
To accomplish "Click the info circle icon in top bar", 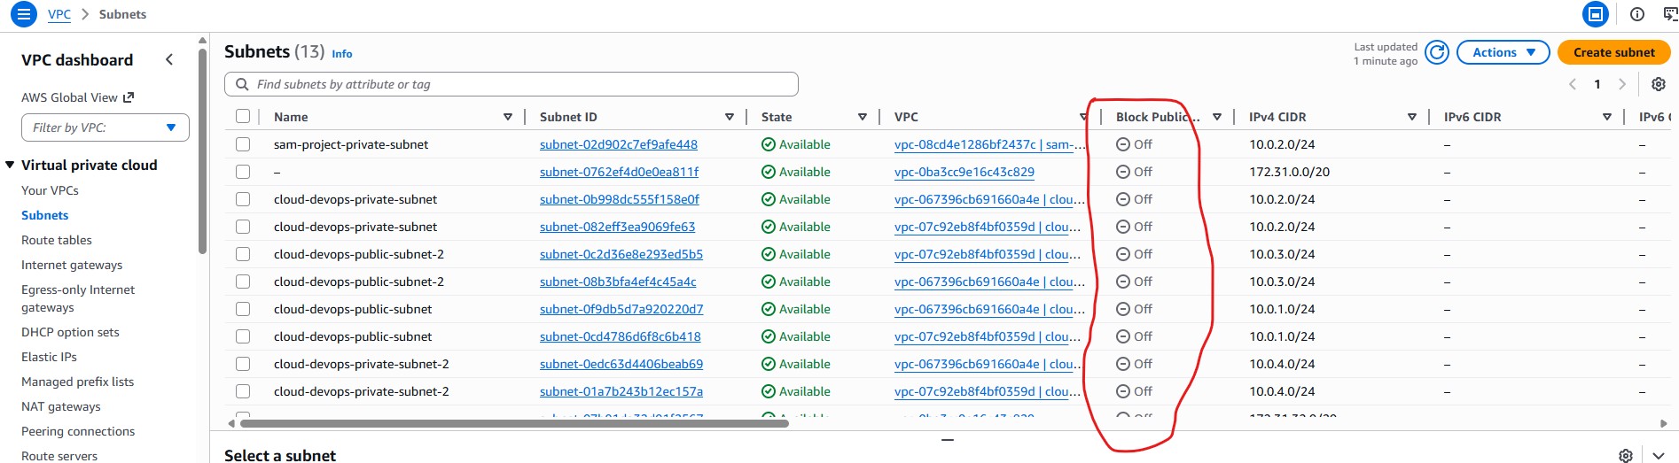I will pyautogui.click(x=1637, y=14).
